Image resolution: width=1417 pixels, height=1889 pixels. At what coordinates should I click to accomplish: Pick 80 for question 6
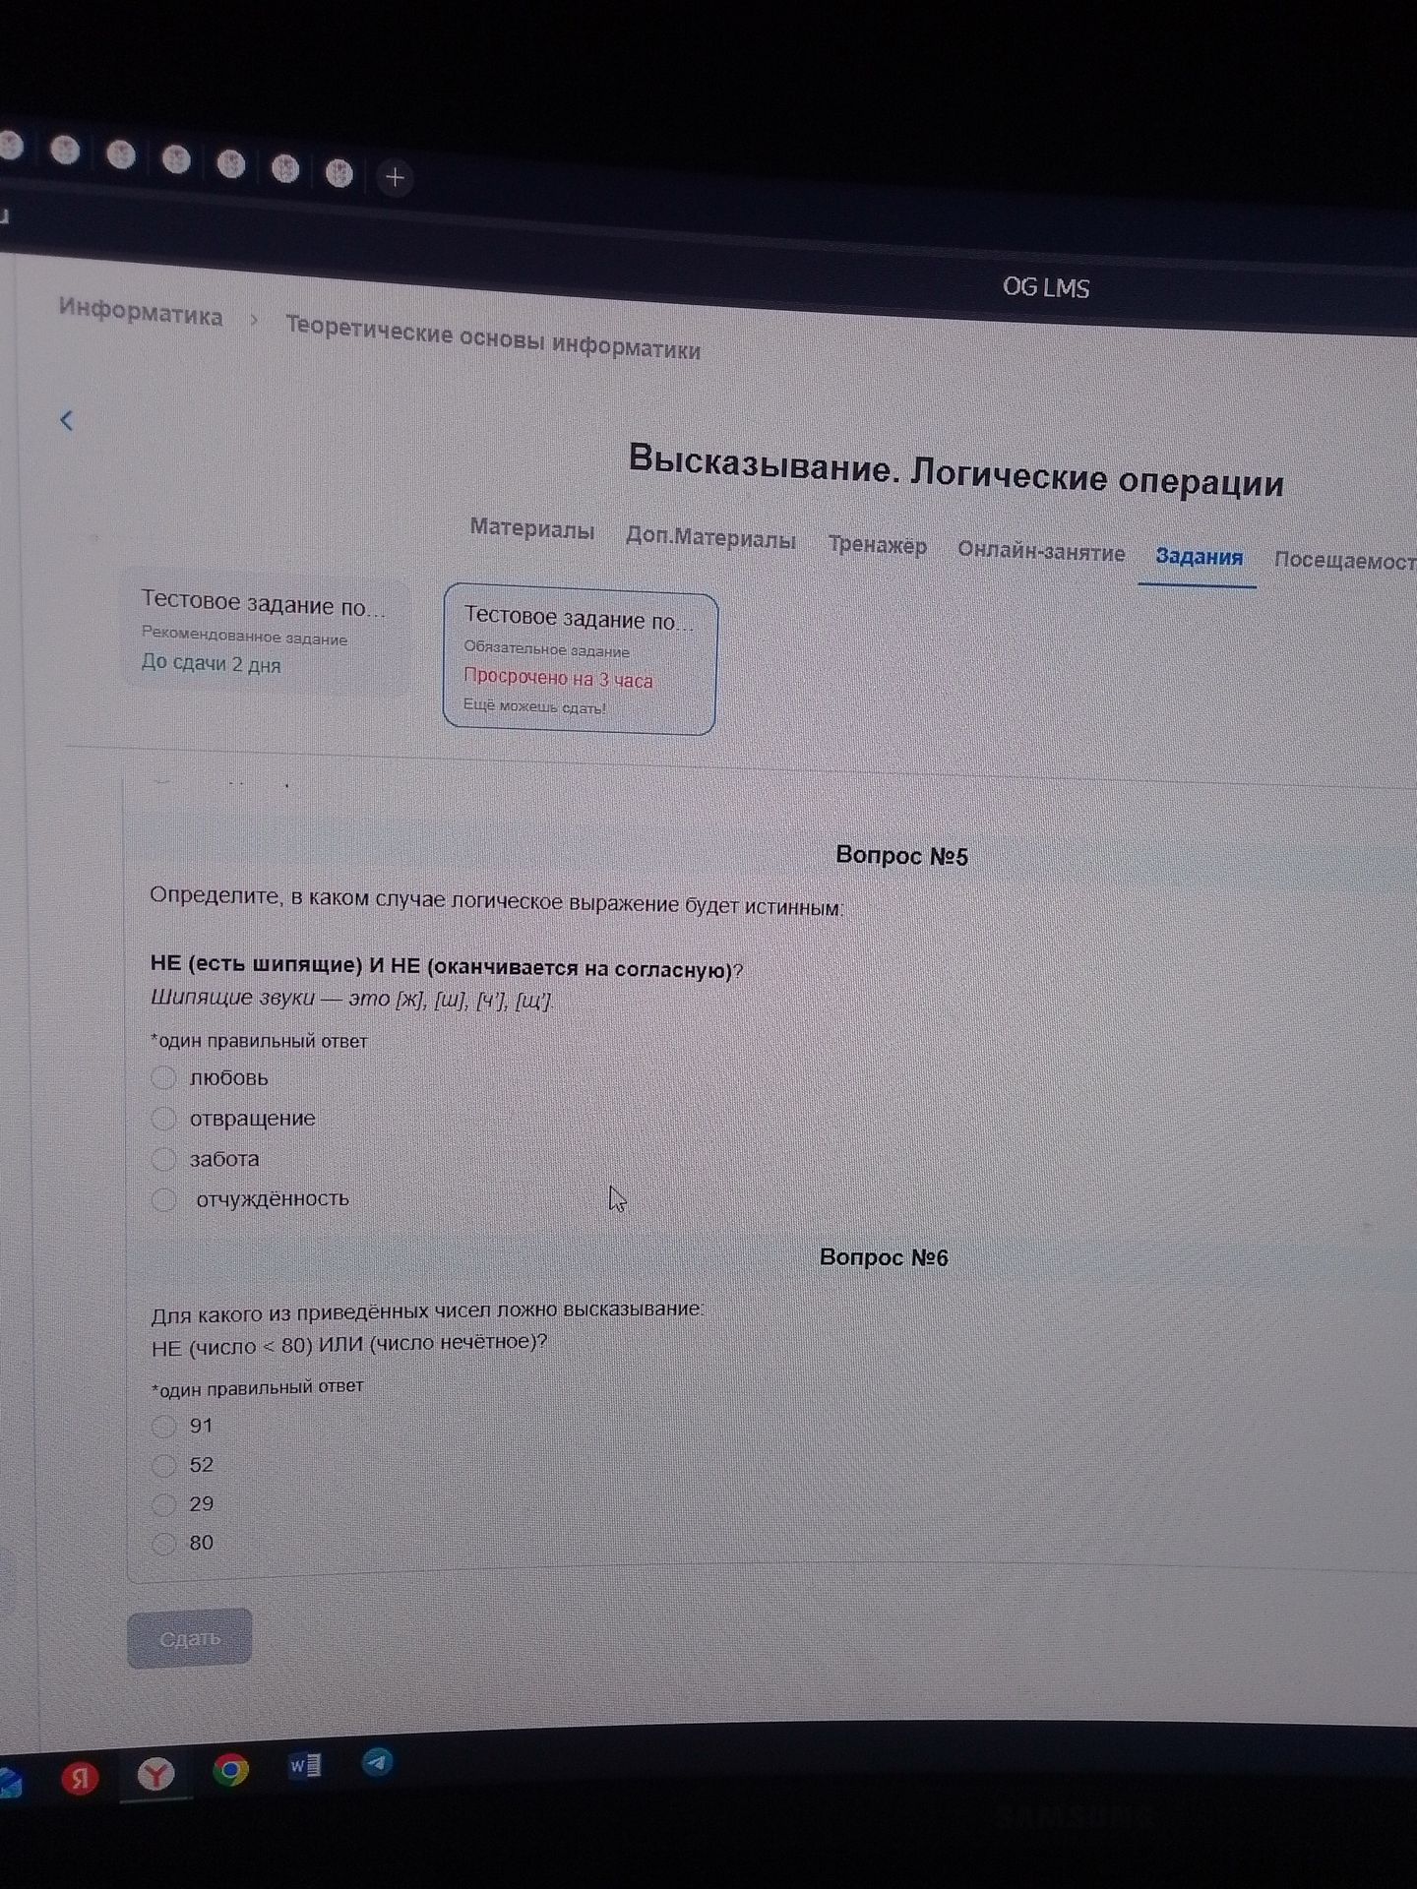[163, 1543]
